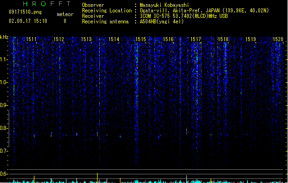
Task: Click the location text Ogata-vill. Akita-Pref. JAPAN
Action: [179, 11]
